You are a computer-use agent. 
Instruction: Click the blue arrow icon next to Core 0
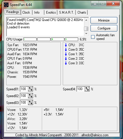point(66,50)
